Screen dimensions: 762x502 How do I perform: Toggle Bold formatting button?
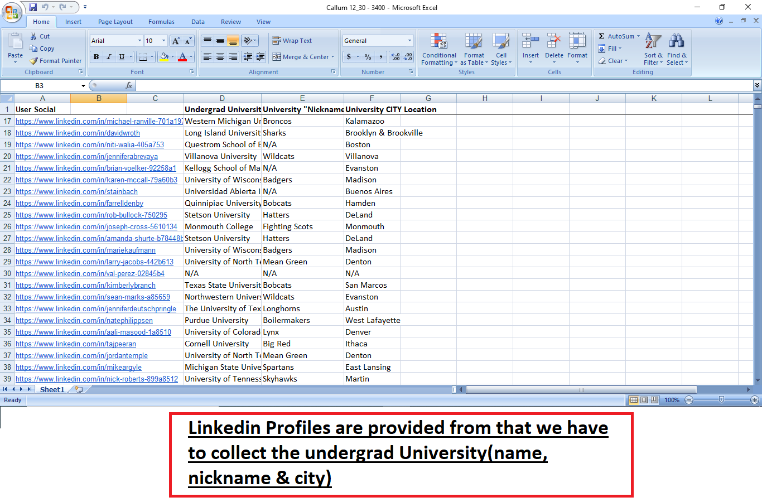click(97, 57)
